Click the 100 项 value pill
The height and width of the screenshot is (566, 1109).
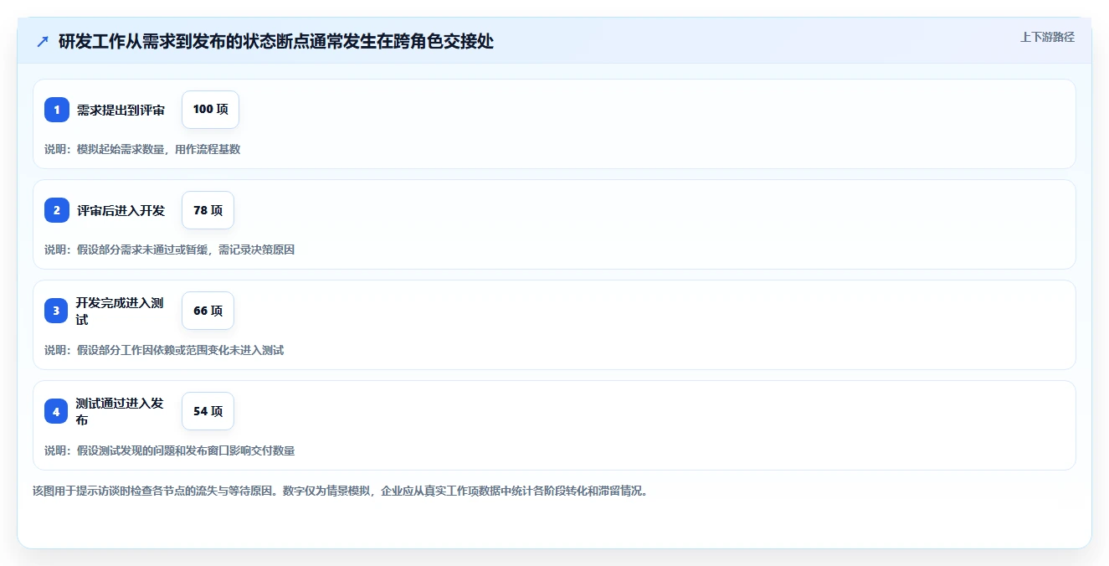tap(210, 110)
